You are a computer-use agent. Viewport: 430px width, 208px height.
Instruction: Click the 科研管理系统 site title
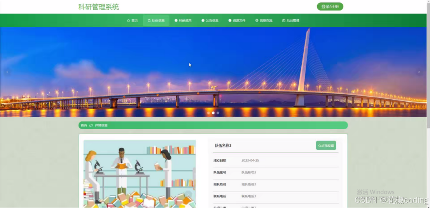(x=99, y=7)
